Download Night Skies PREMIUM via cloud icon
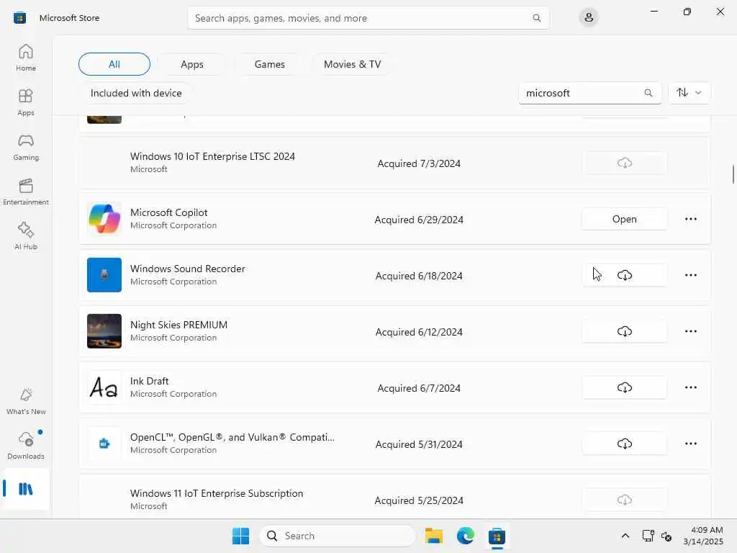 624,331
